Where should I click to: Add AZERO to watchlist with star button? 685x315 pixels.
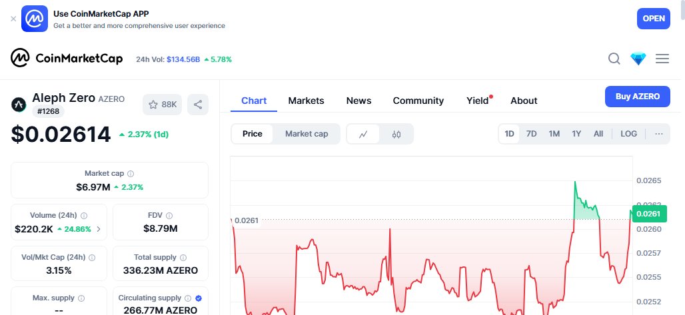[162, 105]
